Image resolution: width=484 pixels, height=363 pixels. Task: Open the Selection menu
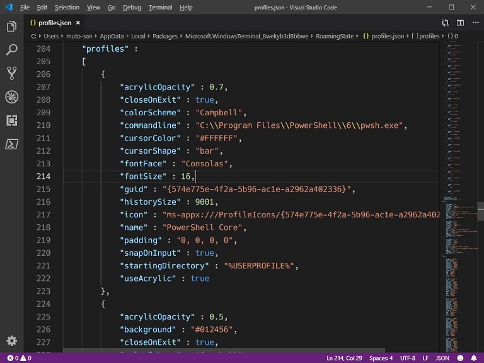(x=67, y=7)
